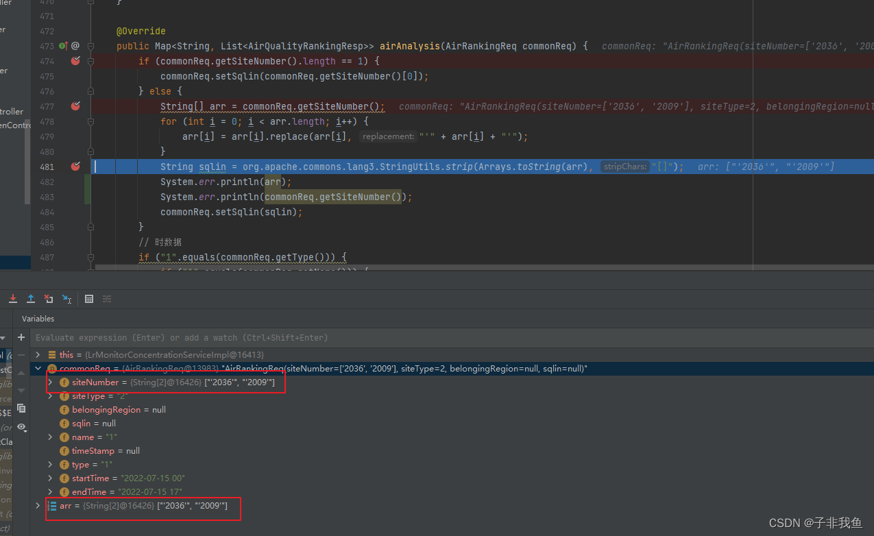Click 'commonReq.setSqlin(sqlin);' on line 484
This screenshot has height=536, width=874.
[232, 212]
